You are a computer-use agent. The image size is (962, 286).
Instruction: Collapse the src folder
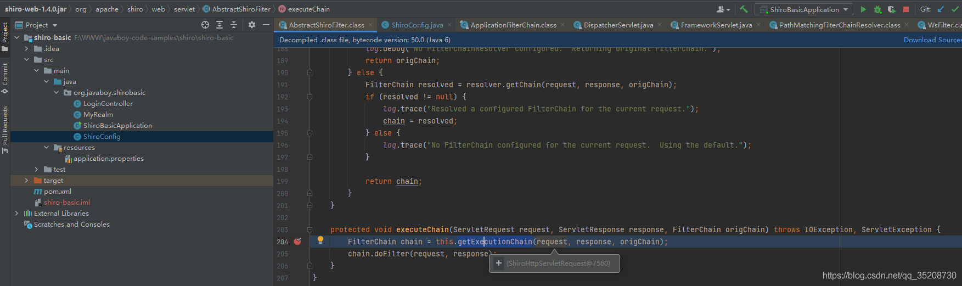(x=26, y=59)
